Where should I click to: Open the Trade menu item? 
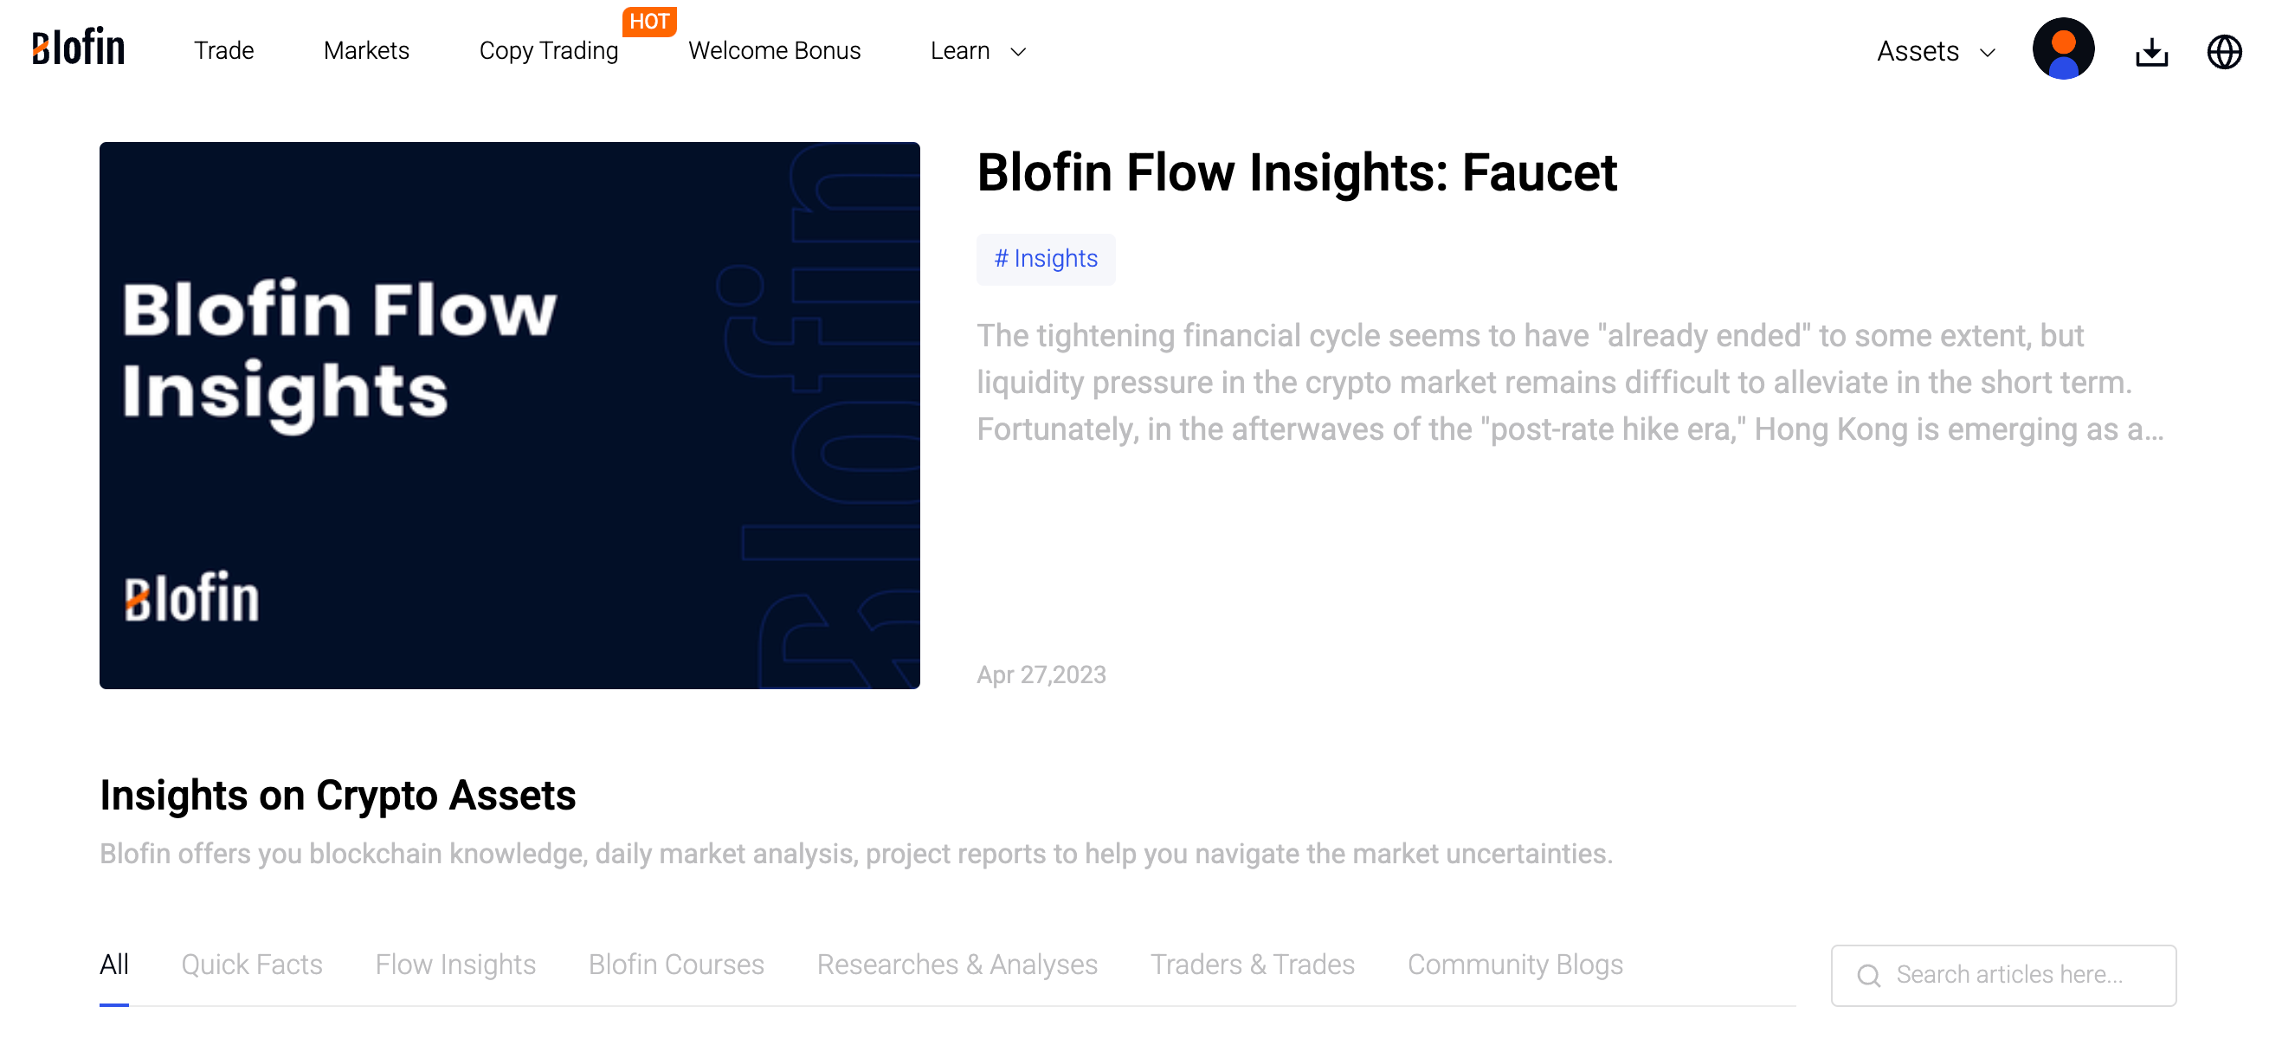(x=224, y=50)
